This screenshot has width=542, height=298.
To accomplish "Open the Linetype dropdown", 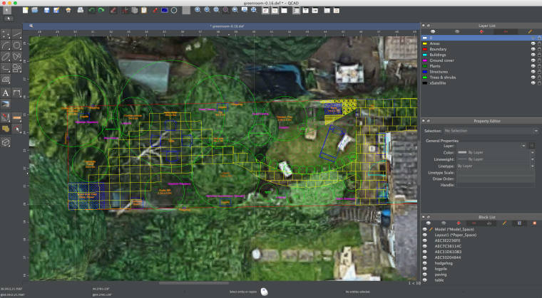I will coord(496,166).
